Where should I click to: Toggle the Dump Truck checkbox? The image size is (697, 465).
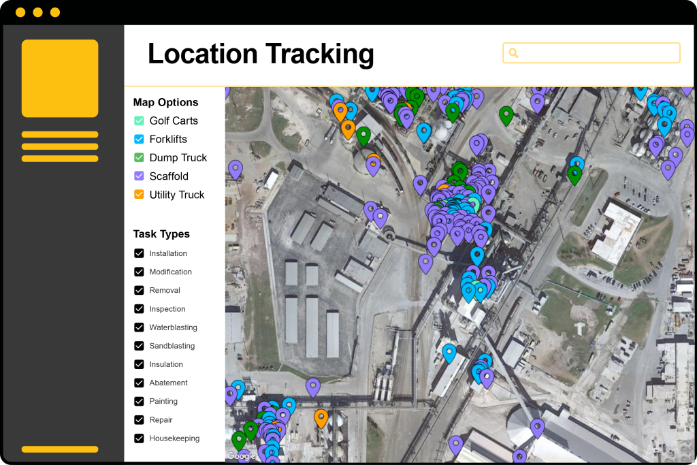pos(138,157)
